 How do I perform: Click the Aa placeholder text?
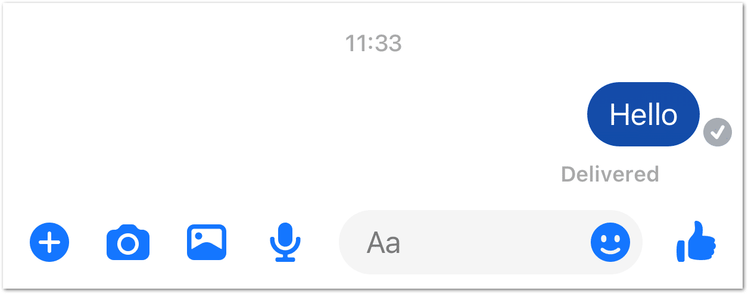pos(384,243)
